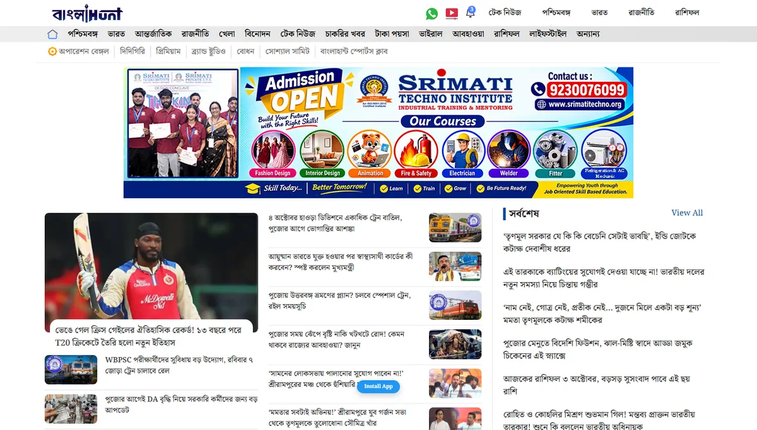Read WBPSC পরীক্ষার্থীদের train headline
Image resolution: width=757 pixels, height=430 pixels.
179,366
